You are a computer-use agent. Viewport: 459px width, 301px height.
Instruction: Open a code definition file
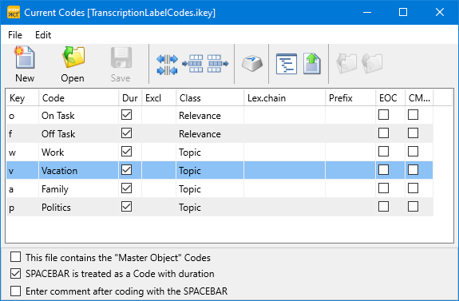[x=73, y=65]
